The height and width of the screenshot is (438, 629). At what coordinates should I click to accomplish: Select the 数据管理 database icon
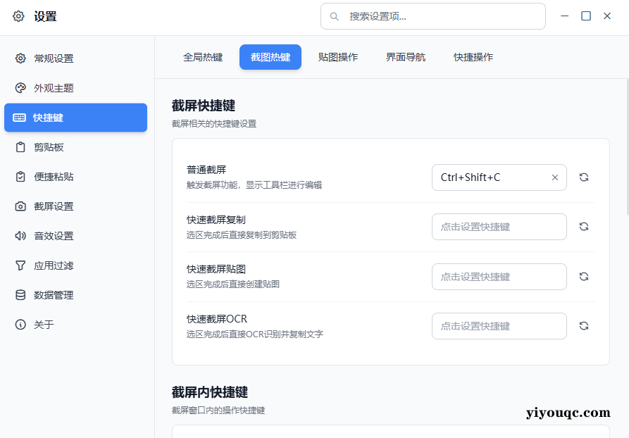tap(21, 295)
